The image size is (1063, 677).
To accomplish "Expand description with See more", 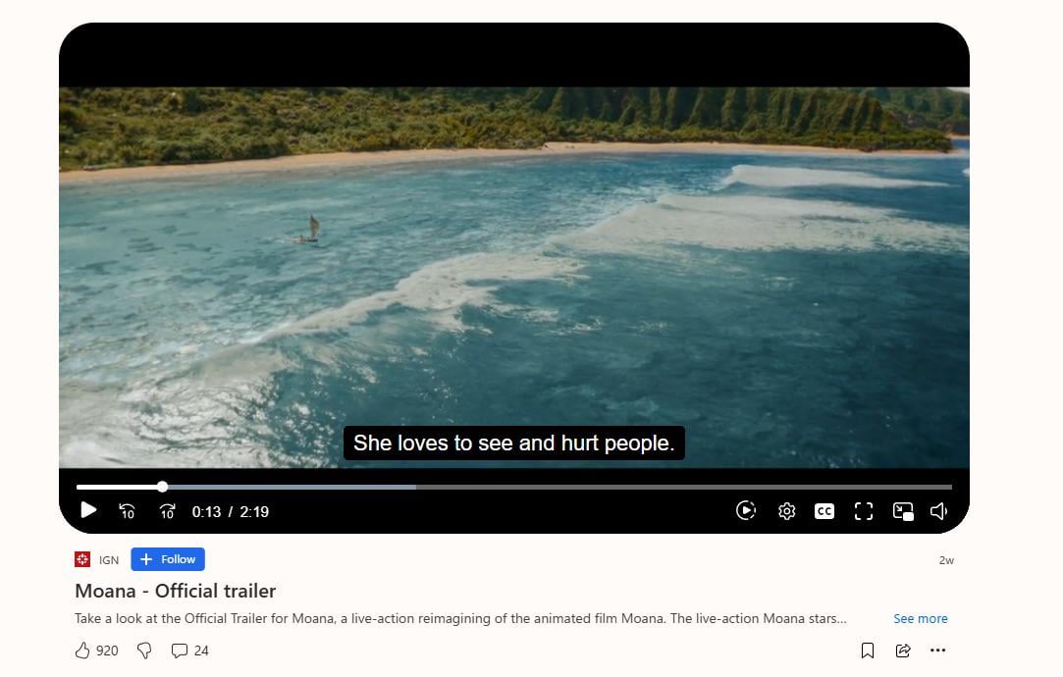I will [920, 619].
